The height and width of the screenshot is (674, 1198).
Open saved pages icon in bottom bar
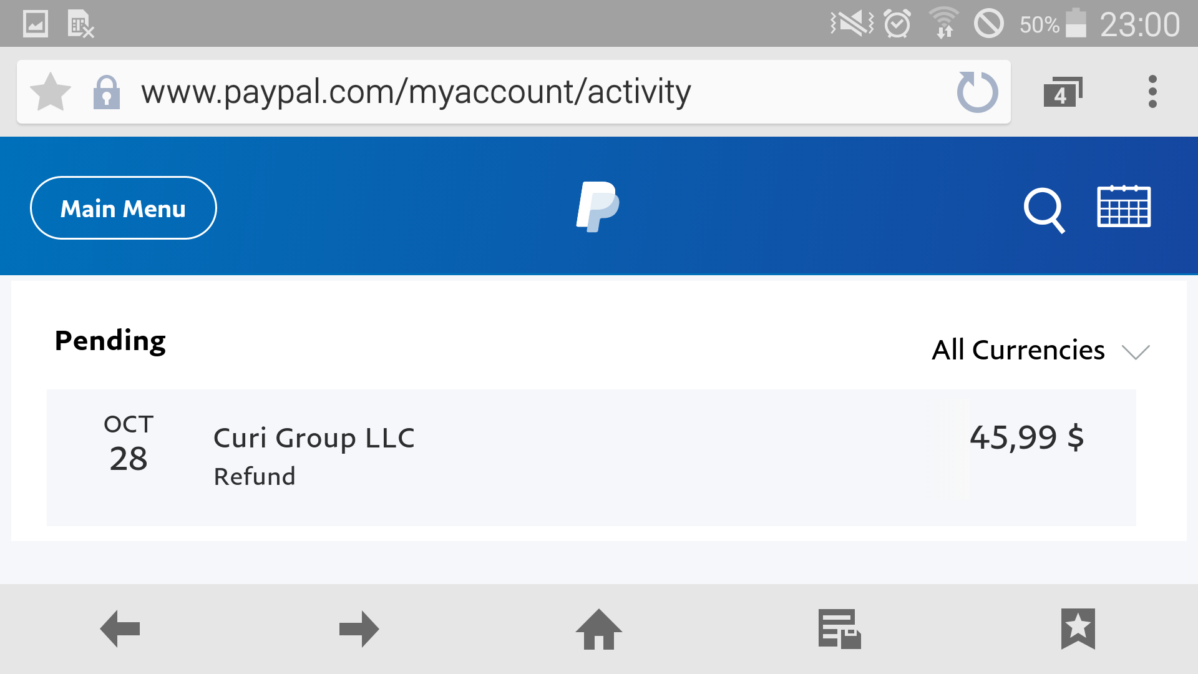point(839,629)
